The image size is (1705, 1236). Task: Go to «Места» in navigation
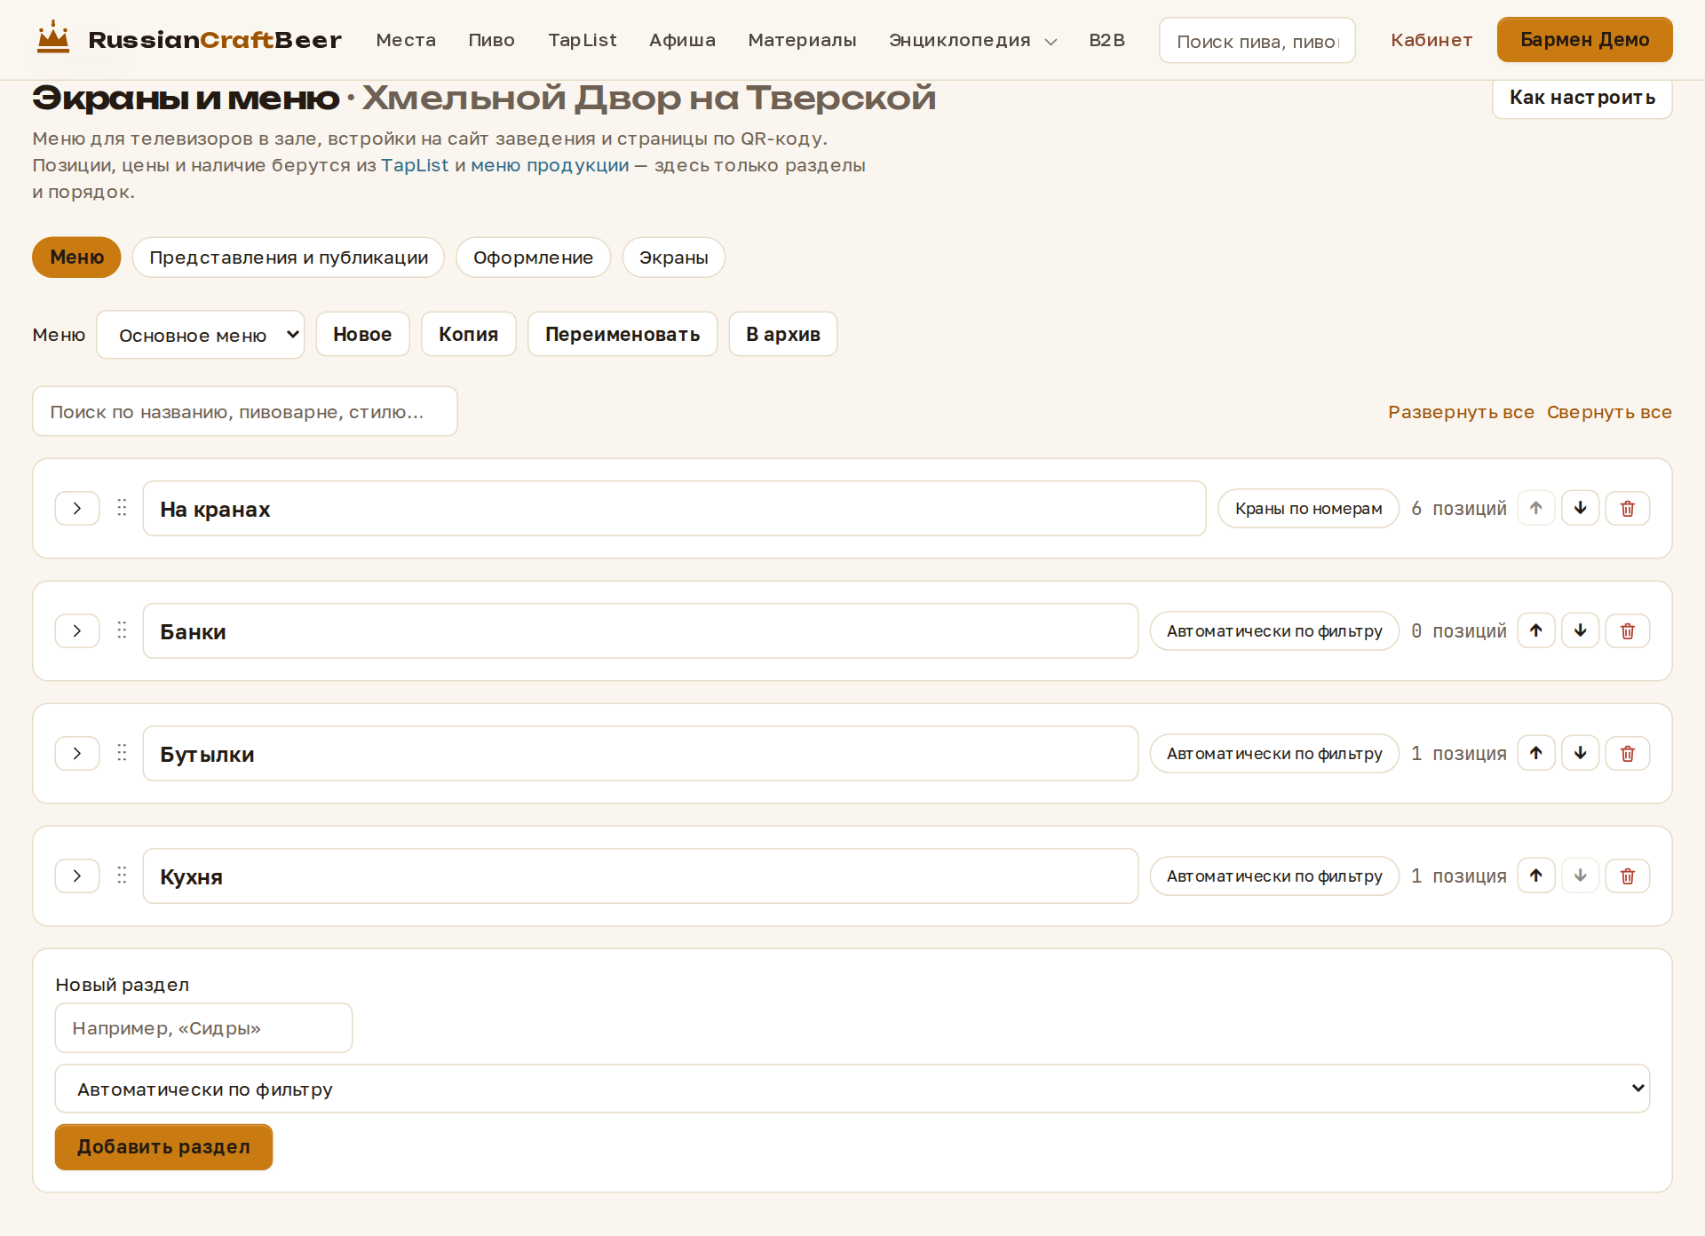point(406,40)
